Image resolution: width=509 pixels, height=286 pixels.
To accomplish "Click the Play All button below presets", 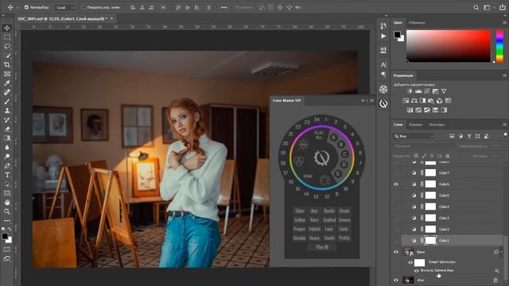I will click(321, 247).
